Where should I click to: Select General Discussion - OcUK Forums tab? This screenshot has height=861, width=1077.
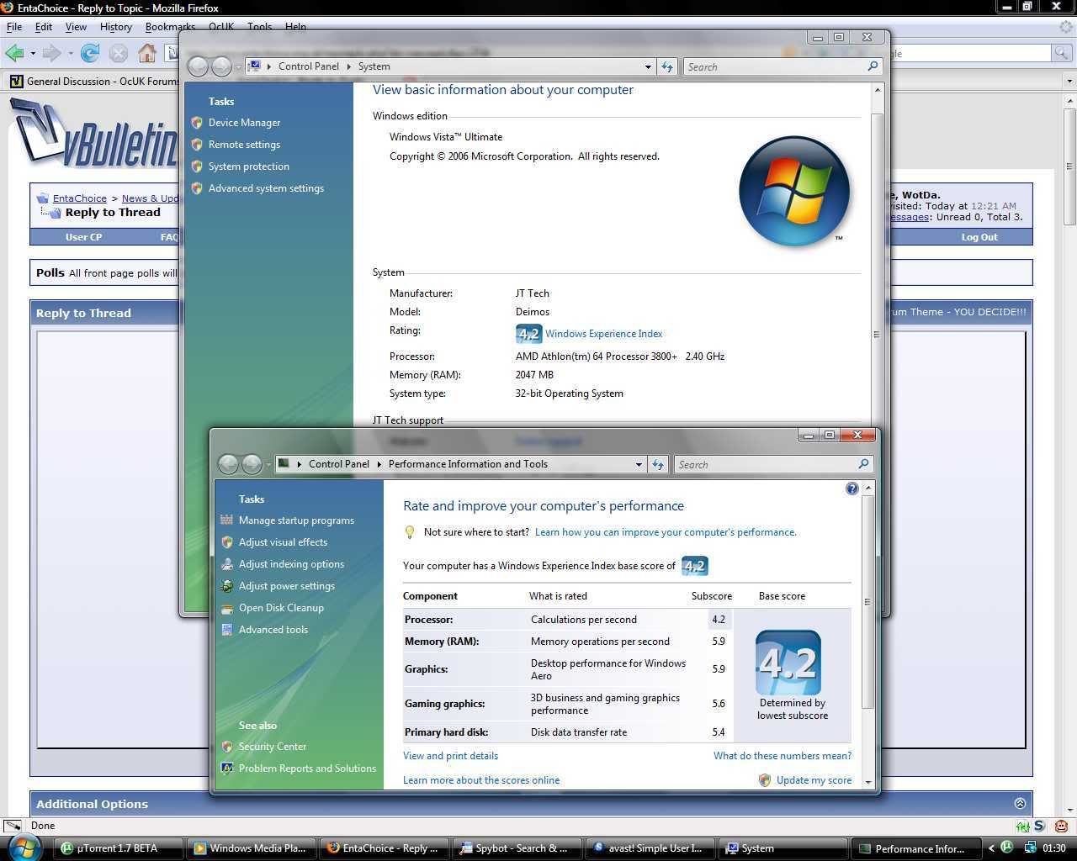pyautogui.click(x=94, y=82)
